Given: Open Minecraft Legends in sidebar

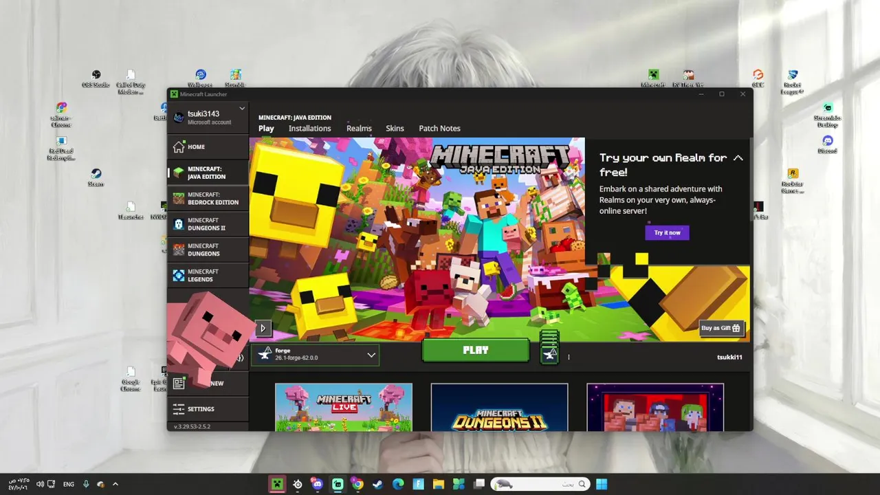Looking at the screenshot, I should (208, 275).
